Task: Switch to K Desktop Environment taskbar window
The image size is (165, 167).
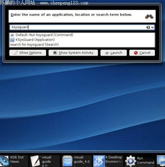Action: tap(108, 161)
